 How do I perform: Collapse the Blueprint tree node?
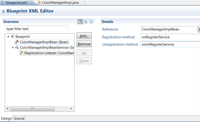tap(8, 36)
